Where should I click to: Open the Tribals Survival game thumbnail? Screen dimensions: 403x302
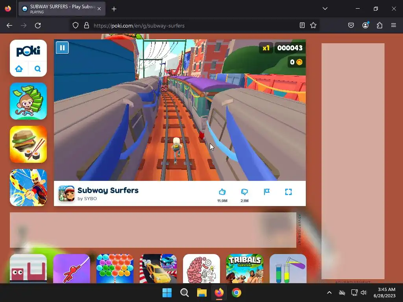(245, 269)
